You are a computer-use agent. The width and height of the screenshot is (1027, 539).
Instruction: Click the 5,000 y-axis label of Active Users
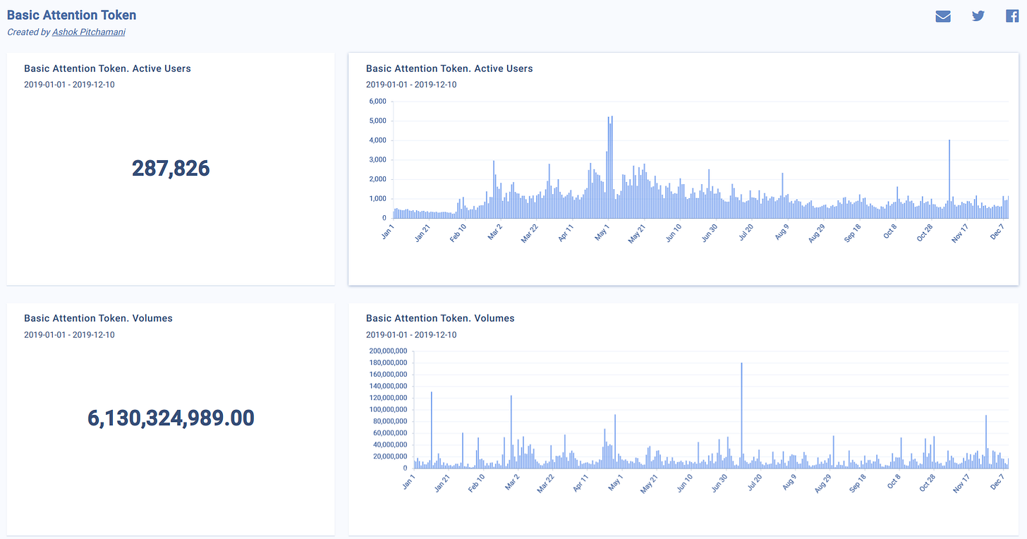(377, 121)
